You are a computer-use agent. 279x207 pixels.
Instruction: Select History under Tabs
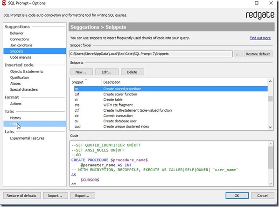pos(15,118)
